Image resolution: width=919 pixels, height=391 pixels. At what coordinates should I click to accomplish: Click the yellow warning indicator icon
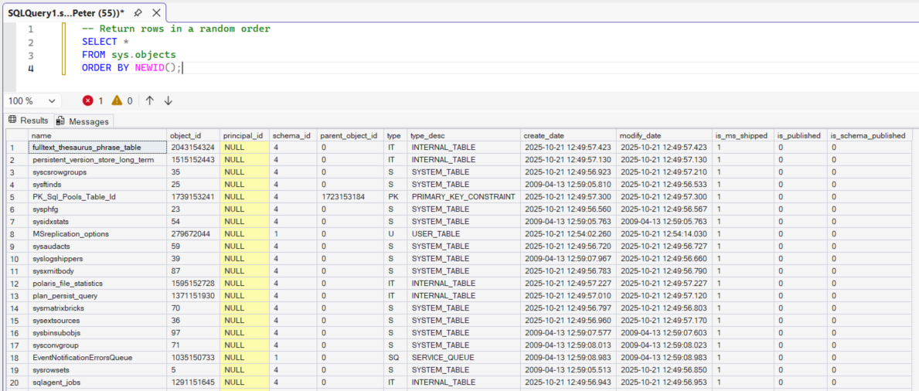tap(117, 100)
